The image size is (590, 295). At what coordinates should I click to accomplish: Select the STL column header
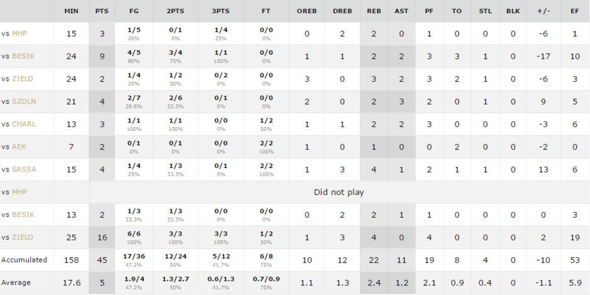485,11
